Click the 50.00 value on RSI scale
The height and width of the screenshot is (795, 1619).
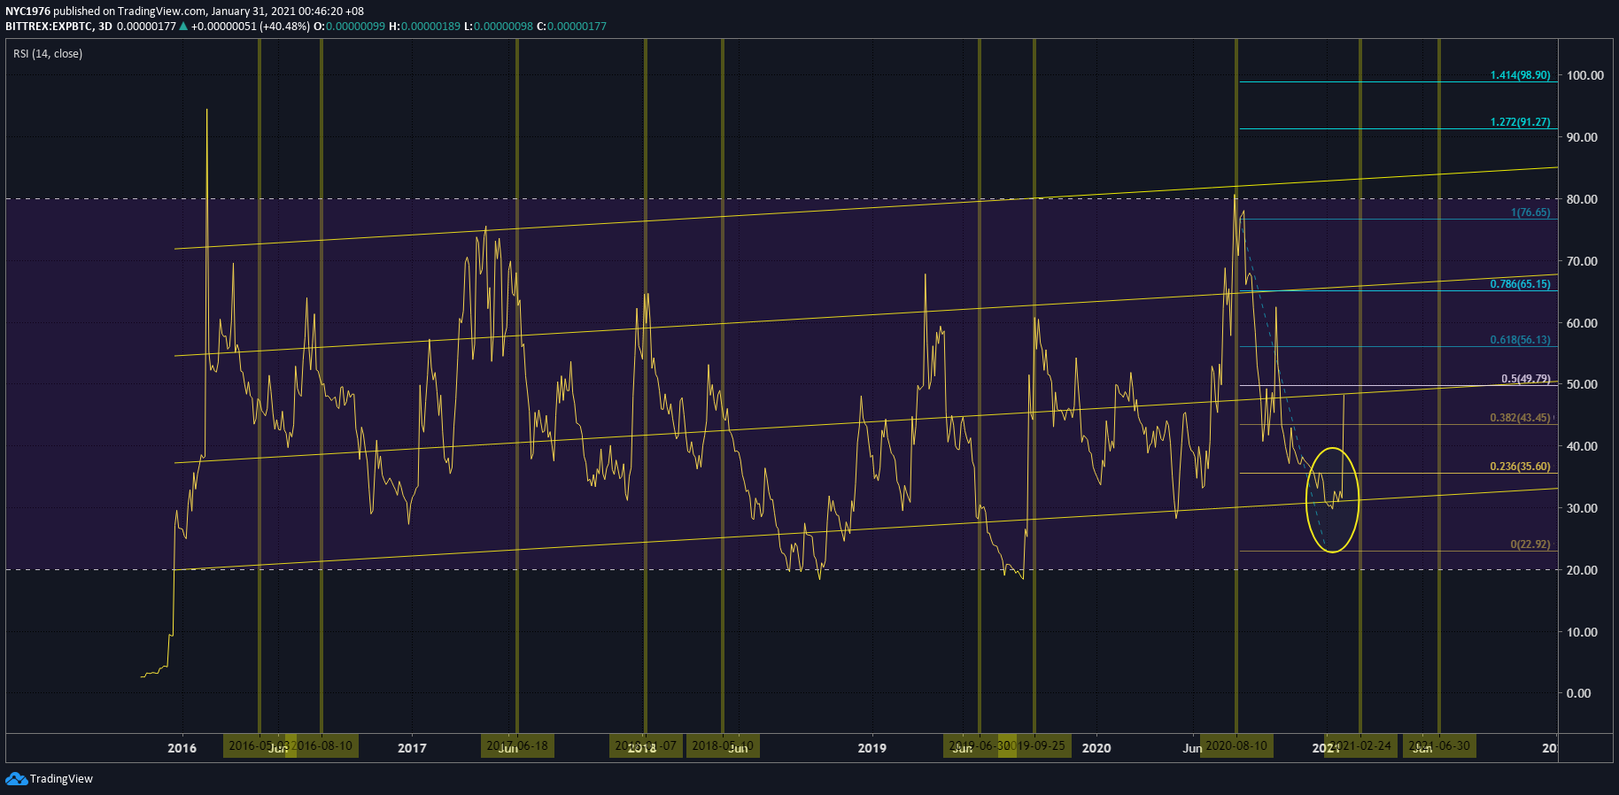[1582, 384]
